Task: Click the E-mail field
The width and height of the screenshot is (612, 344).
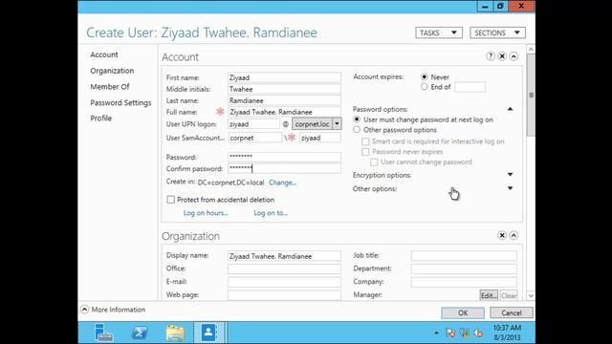Action: (x=284, y=282)
